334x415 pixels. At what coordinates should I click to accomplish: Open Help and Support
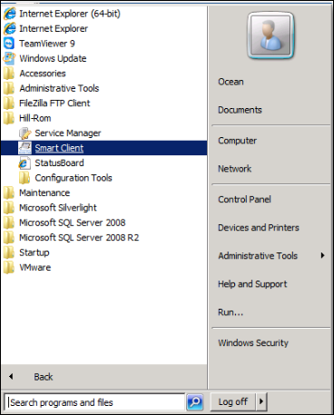252,284
